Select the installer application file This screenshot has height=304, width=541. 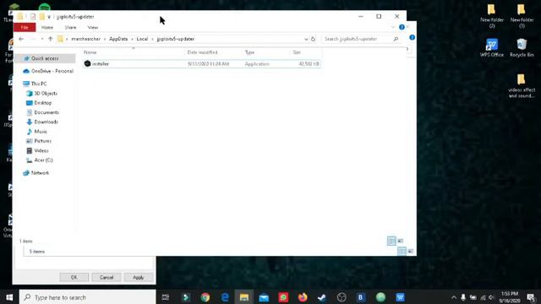pos(202,64)
